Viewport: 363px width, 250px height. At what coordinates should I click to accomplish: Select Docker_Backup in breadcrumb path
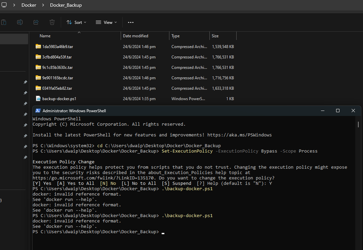point(66,5)
